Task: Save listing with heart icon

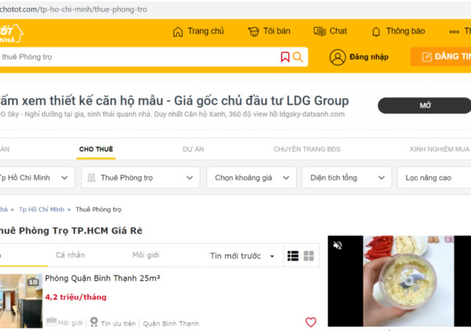Action: 311,322
